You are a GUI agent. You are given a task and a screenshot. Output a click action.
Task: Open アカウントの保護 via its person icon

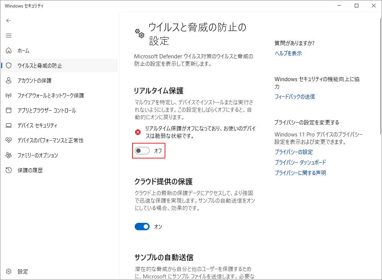click(8, 80)
